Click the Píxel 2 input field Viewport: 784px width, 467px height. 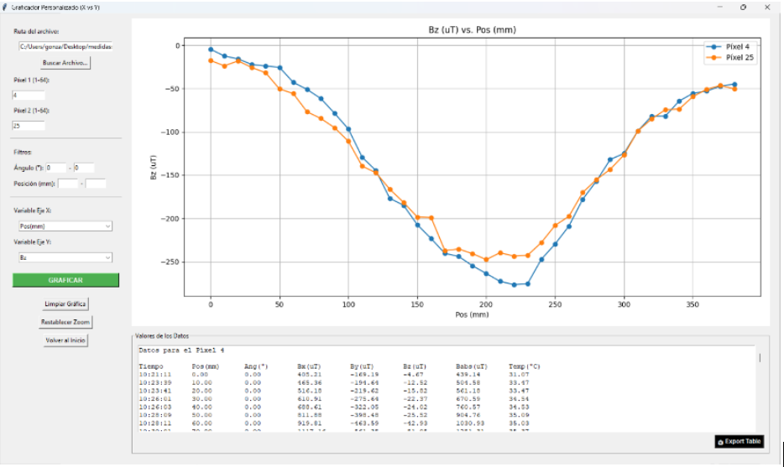(29, 126)
